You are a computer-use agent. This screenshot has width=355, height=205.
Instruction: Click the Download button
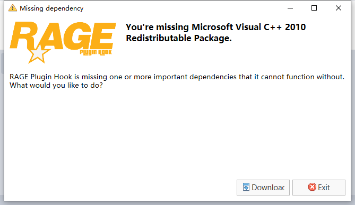tap(263, 188)
